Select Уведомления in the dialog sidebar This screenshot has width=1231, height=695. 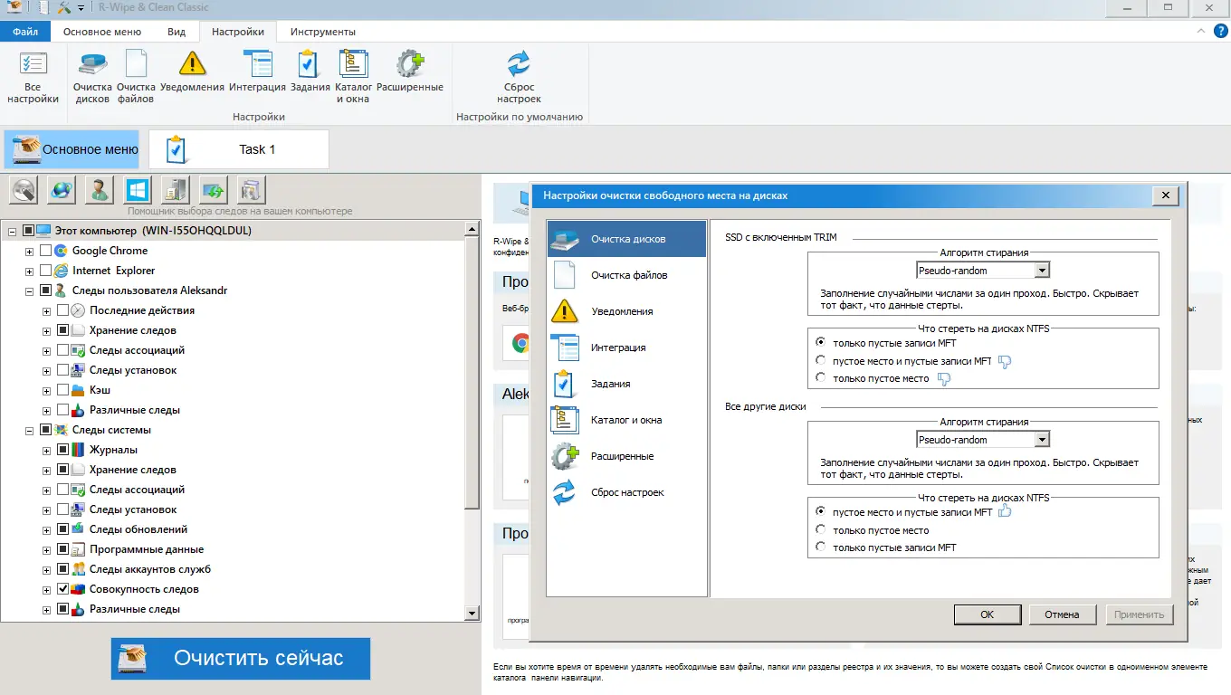626,311
